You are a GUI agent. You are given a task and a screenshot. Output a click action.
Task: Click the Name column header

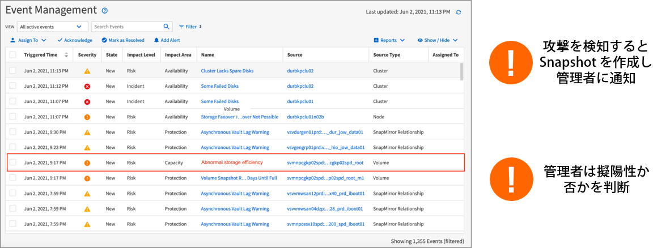207,55
